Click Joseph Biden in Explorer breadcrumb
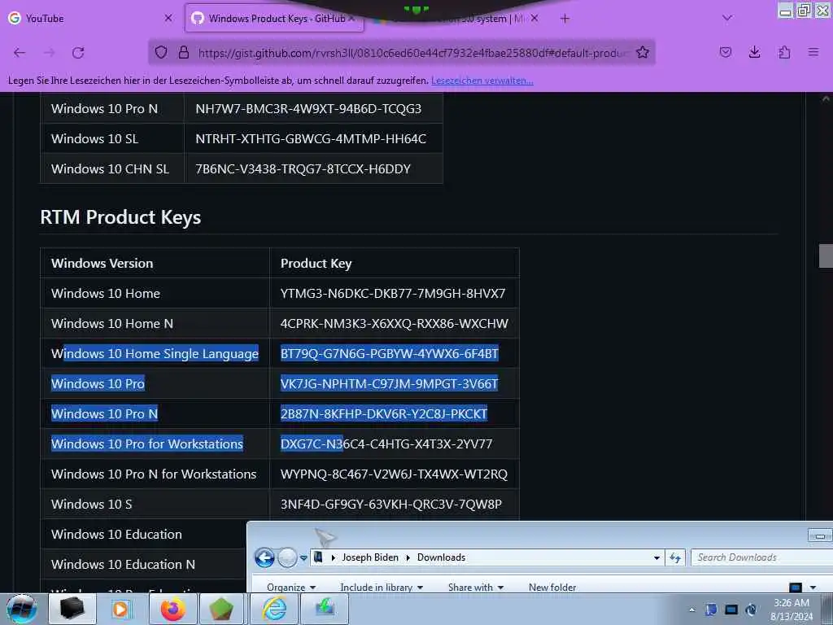Viewport: 833px width, 625px height. click(x=370, y=557)
